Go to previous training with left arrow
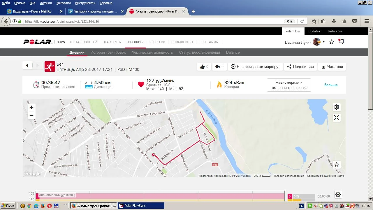The image size is (373, 210). pyautogui.click(x=27, y=65)
